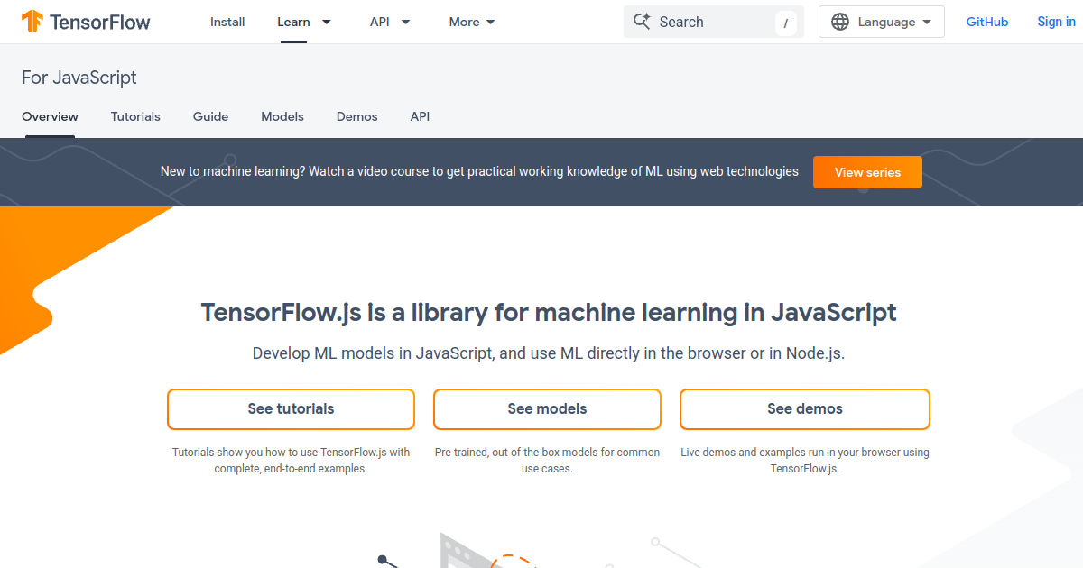
Task: Click the search sparkle magnifier icon
Action: [x=642, y=22]
